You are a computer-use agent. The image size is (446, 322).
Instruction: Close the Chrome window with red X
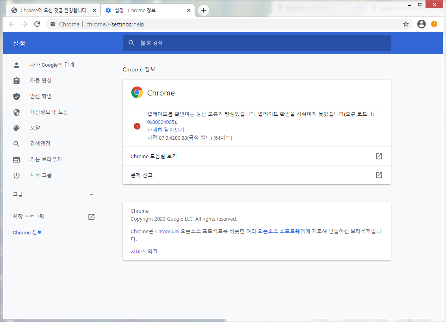(434, 5)
